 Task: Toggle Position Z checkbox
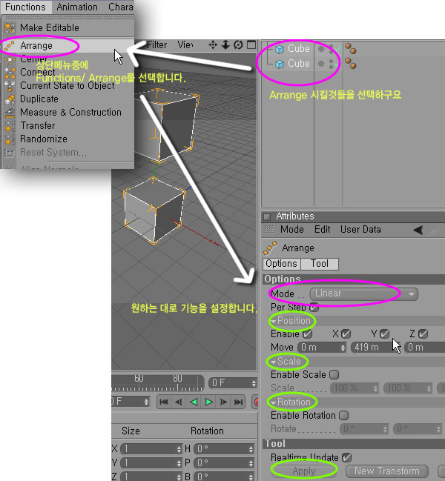click(x=423, y=334)
